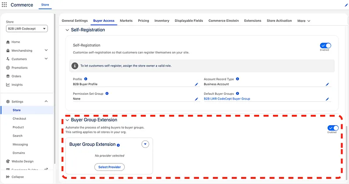Turn off the Buyer Group Extension toggle
The image size is (349, 184).
coord(333,128)
